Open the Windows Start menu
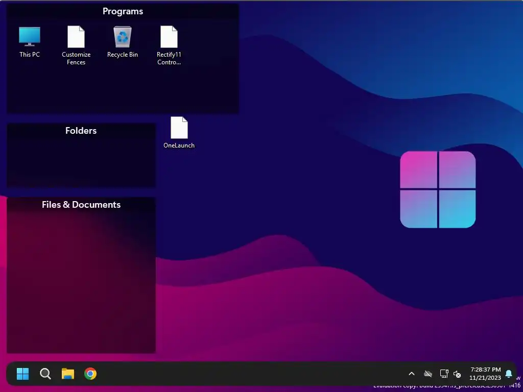 click(x=22, y=374)
